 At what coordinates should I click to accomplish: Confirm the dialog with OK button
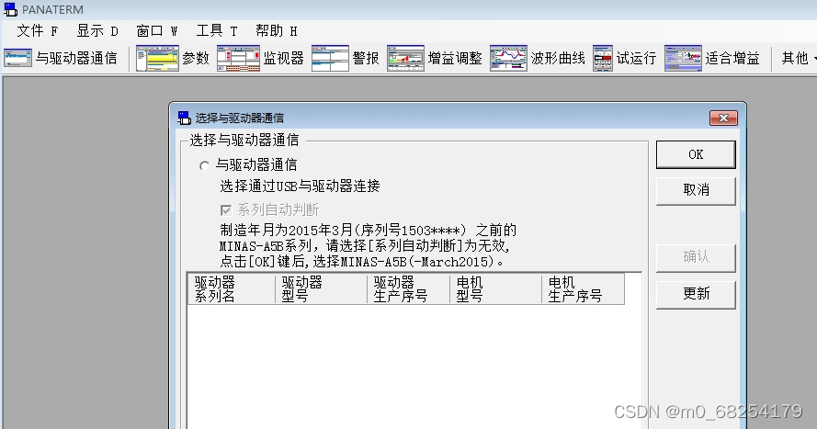pos(696,154)
